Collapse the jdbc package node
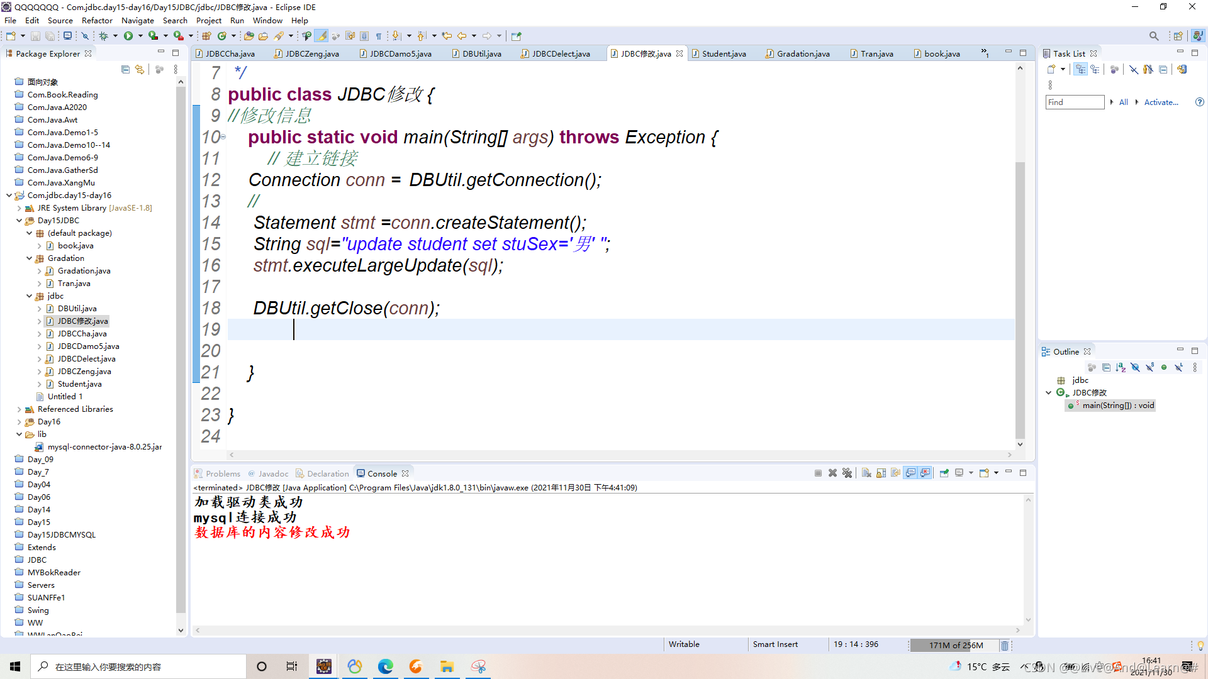The image size is (1208, 679). [29, 296]
